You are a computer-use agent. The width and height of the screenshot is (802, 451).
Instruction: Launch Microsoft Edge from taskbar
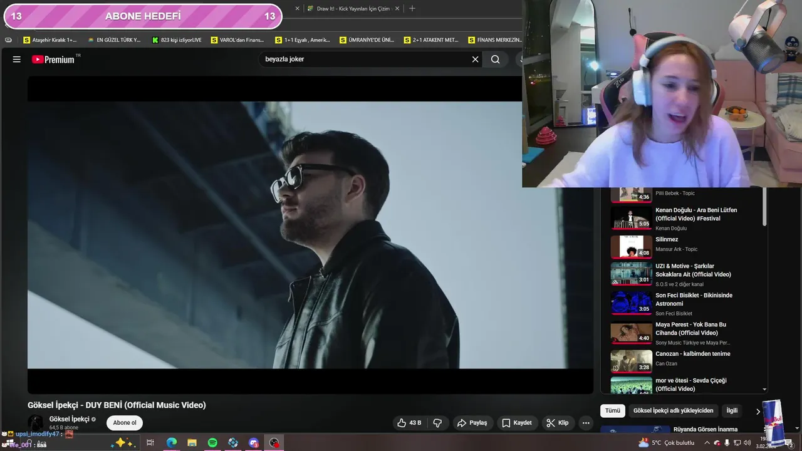(171, 443)
